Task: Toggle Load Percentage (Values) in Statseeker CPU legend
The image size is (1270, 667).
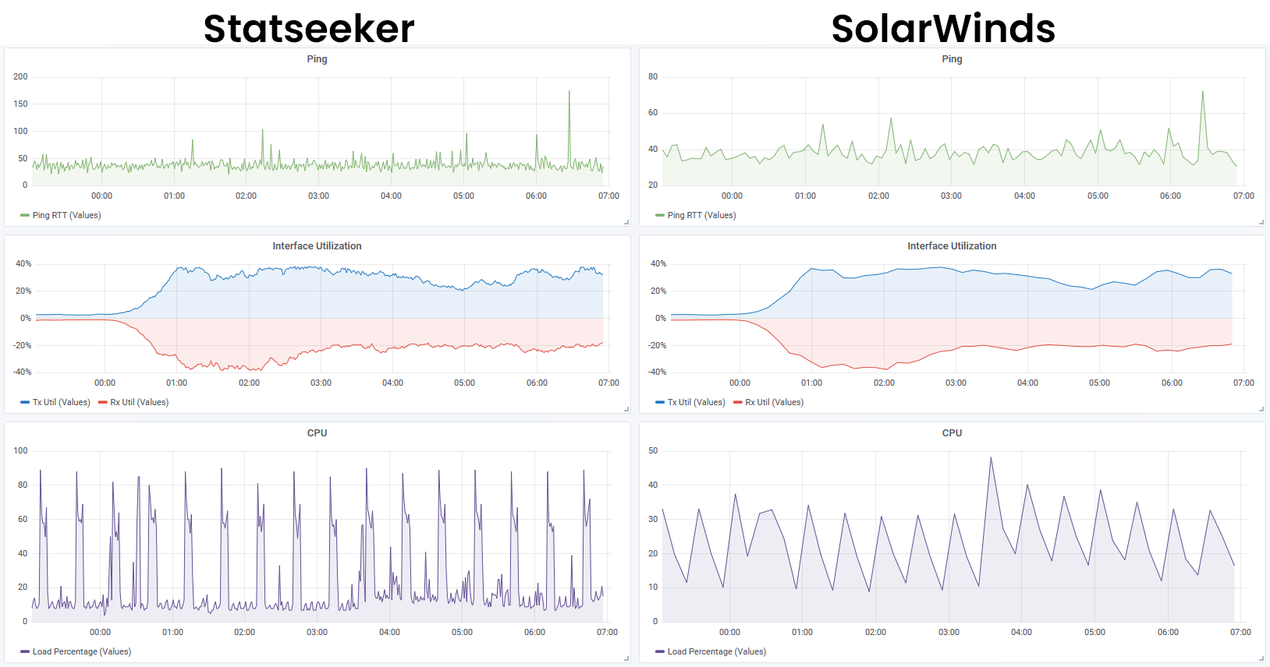Action: tap(81, 651)
